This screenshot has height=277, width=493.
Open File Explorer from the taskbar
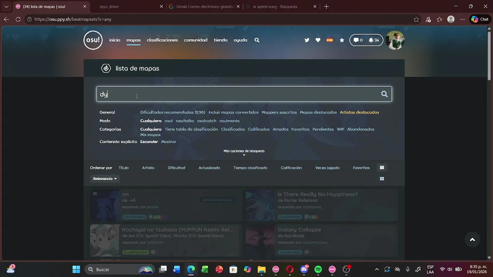point(262,269)
